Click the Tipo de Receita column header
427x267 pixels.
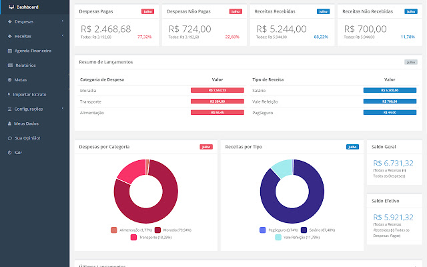click(268, 79)
